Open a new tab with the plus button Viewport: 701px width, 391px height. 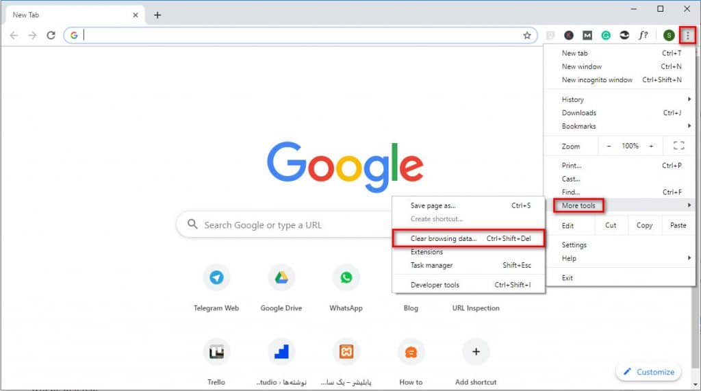(157, 15)
